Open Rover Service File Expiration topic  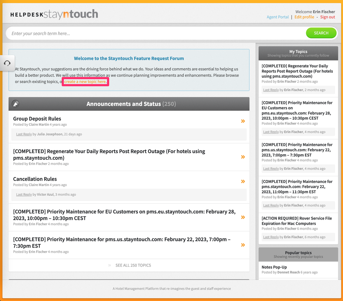[x=297, y=221]
